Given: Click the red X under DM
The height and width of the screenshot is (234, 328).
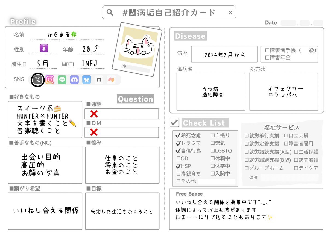Looking at the screenshot, I should pos(94,132).
